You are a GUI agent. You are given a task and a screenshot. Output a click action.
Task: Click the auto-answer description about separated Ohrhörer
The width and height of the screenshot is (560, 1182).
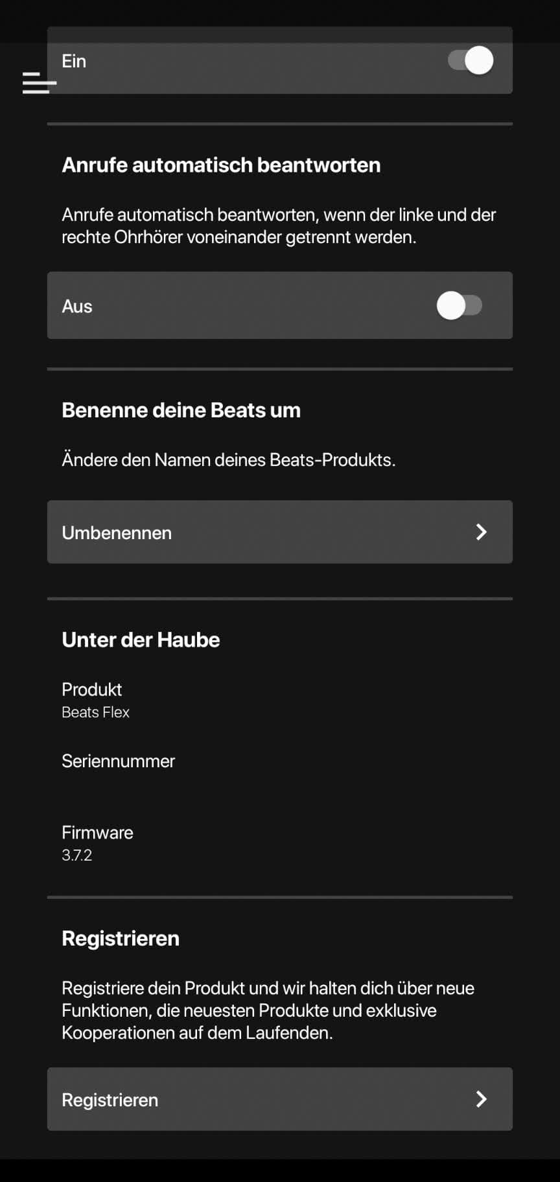click(x=279, y=226)
